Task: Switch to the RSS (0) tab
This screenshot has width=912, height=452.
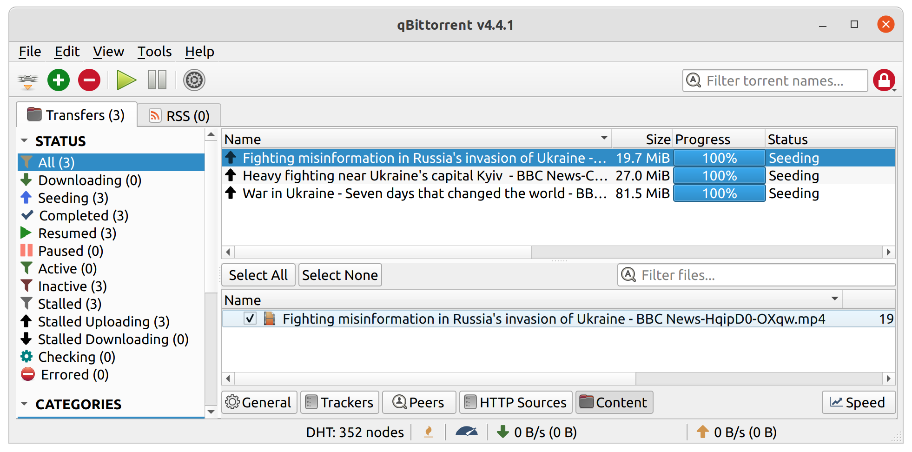Action: (x=179, y=115)
